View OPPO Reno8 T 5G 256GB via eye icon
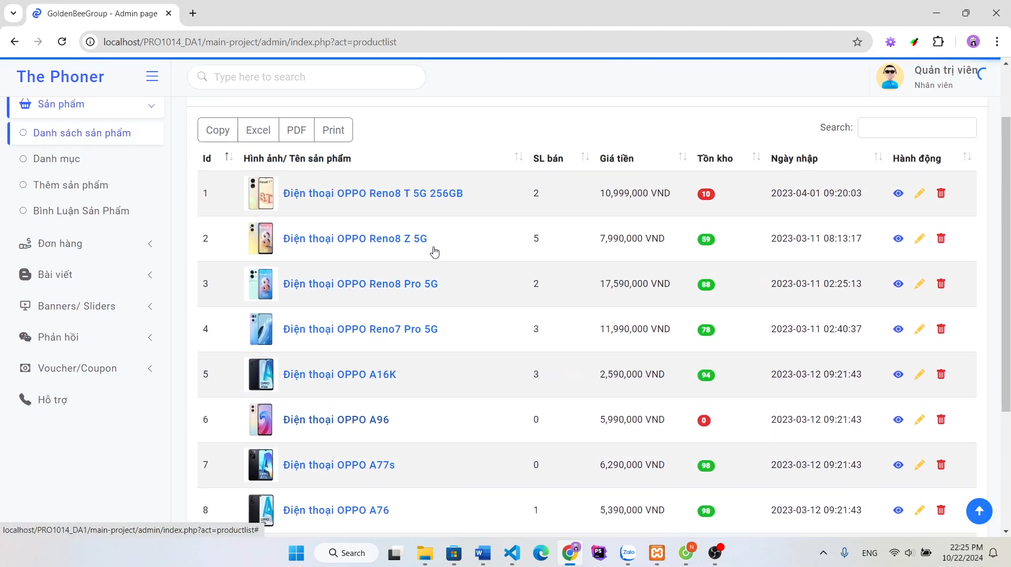The width and height of the screenshot is (1011, 567). 898,193
